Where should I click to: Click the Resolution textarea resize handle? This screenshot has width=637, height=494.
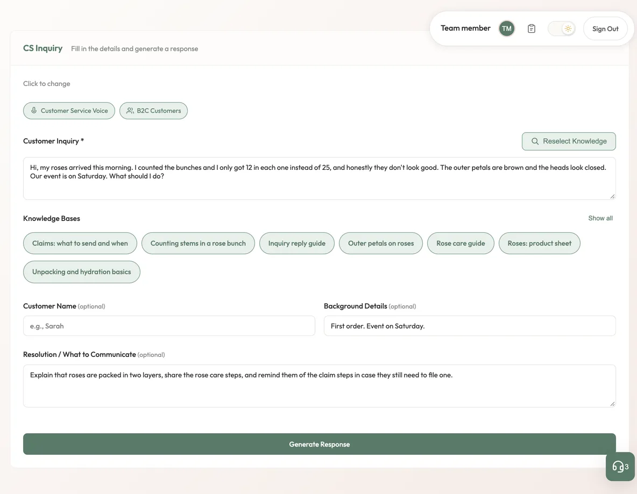612,404
